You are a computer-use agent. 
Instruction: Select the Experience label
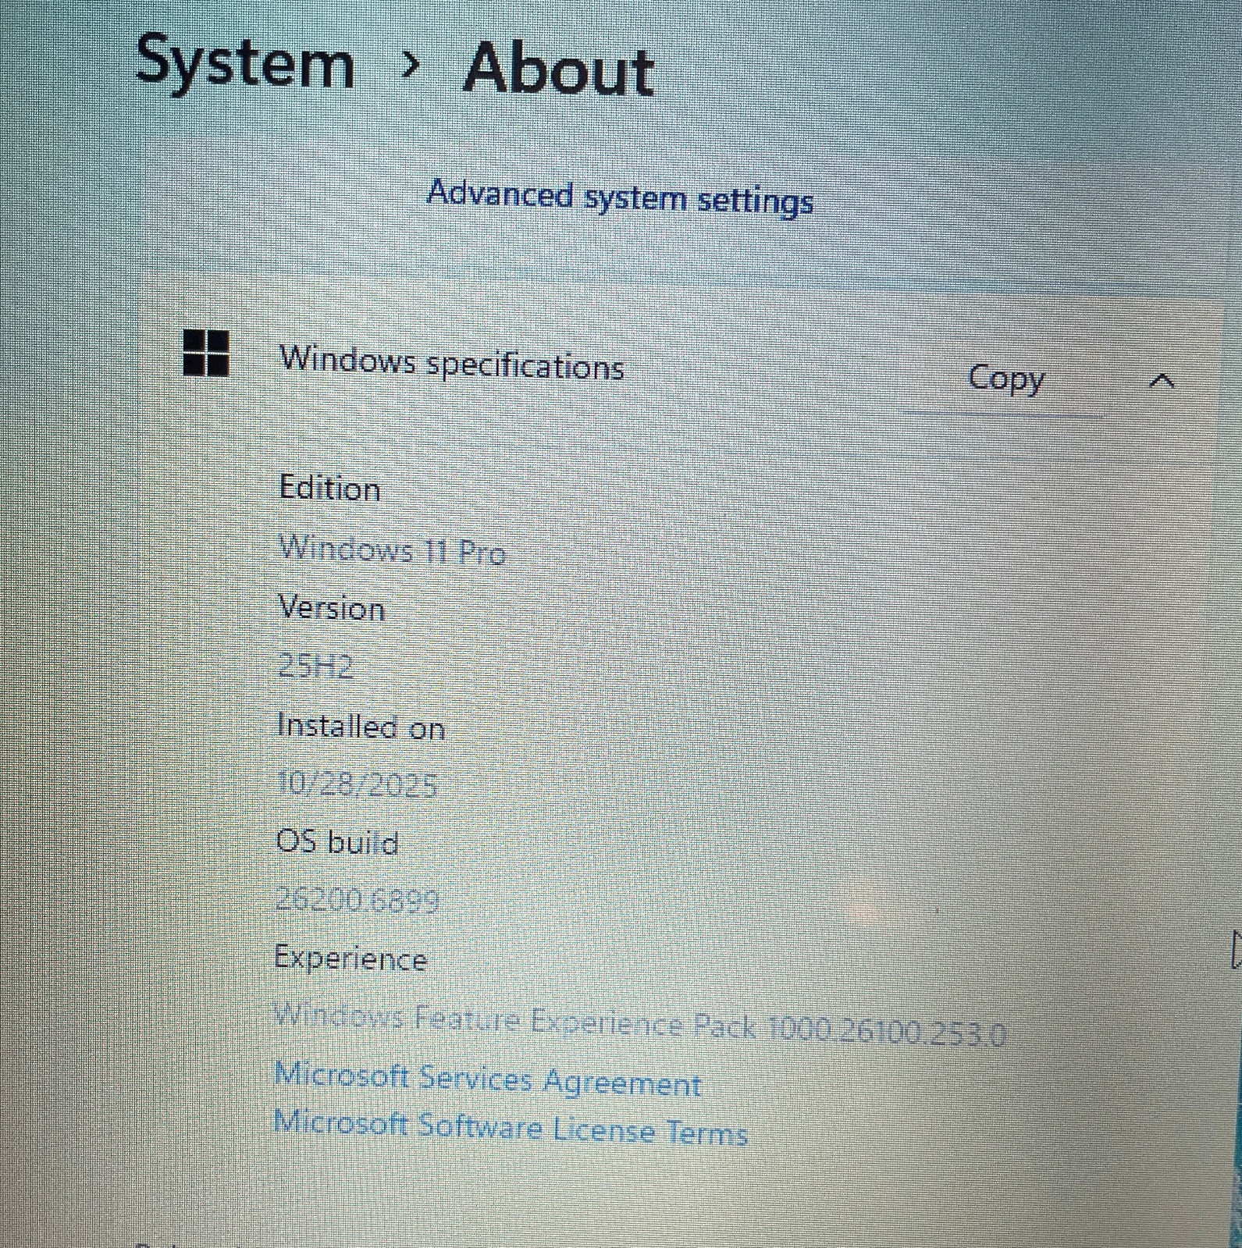(x=351, y=958)
